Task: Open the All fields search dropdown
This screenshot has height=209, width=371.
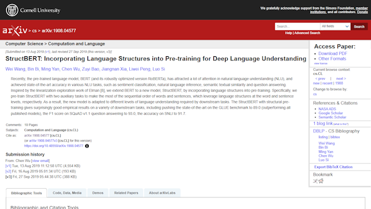Action: tap(335, 26)
